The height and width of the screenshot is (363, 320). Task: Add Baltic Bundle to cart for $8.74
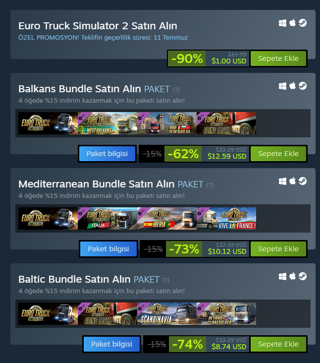click(x=278, y=344)
